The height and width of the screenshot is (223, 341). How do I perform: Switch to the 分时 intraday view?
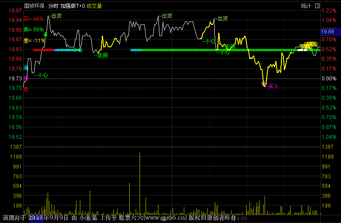click(x=53, y=6)
